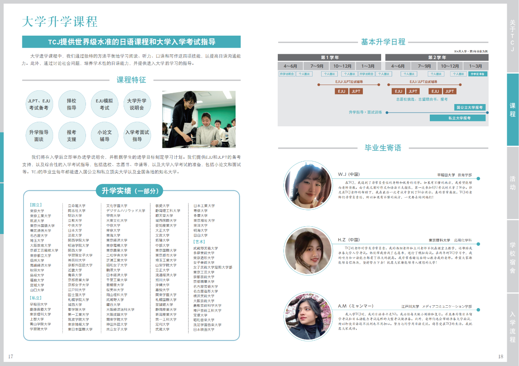Open W.J graduate portrait photo
This screenshot has width=519, height=366.
coord(308,185)
